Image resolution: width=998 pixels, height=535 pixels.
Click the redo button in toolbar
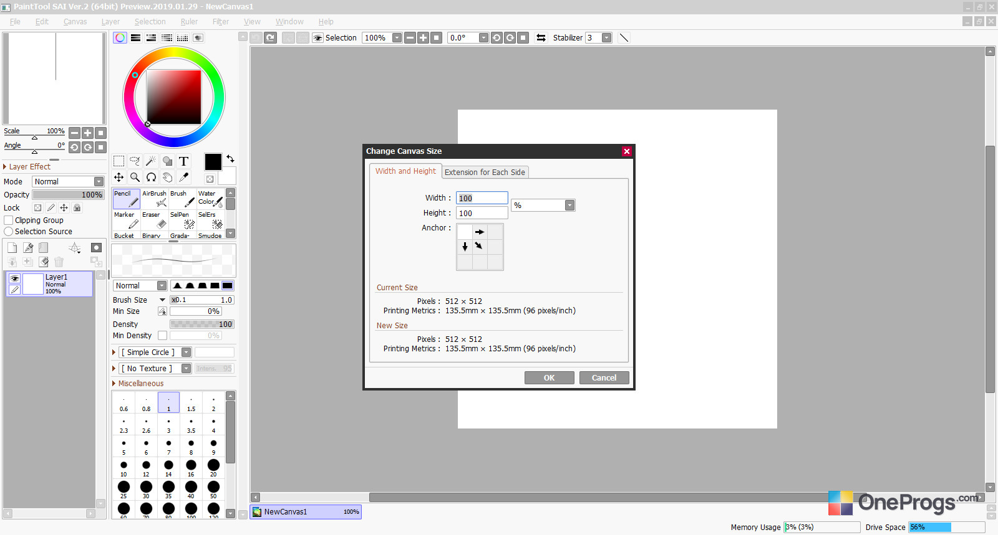[270, 38]
